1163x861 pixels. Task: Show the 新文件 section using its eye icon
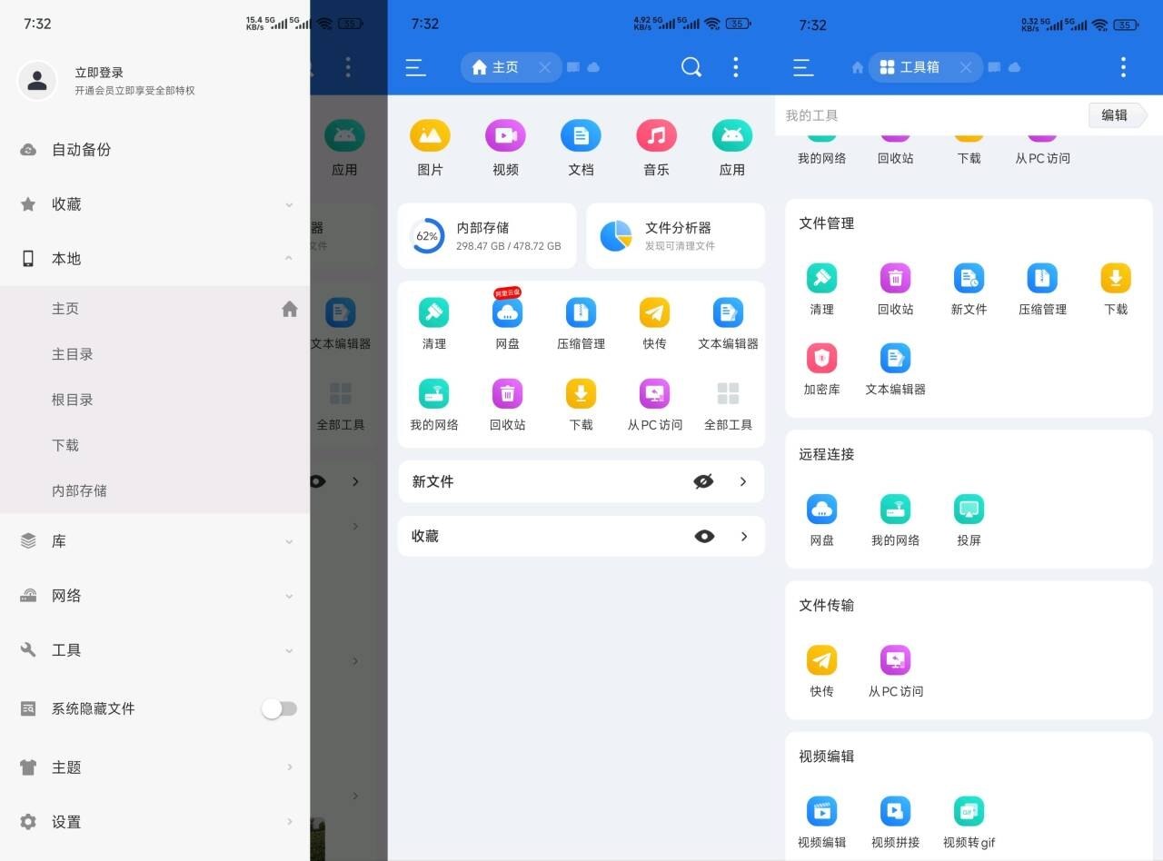703,481
